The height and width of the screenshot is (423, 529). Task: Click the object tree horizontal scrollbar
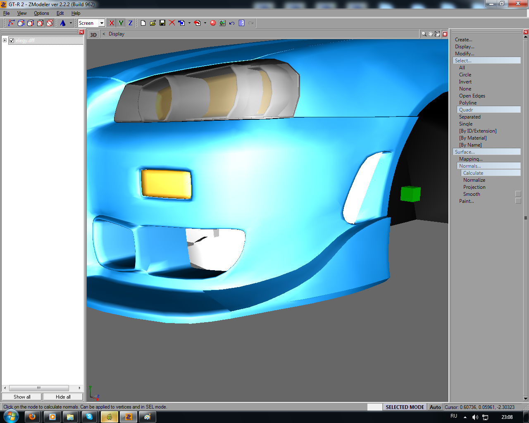click(39, 388)
